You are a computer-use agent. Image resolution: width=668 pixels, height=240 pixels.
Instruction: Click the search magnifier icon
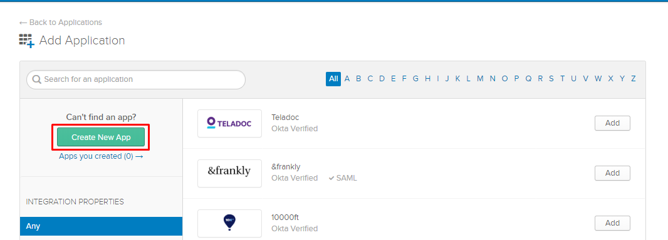click(37, 79)
